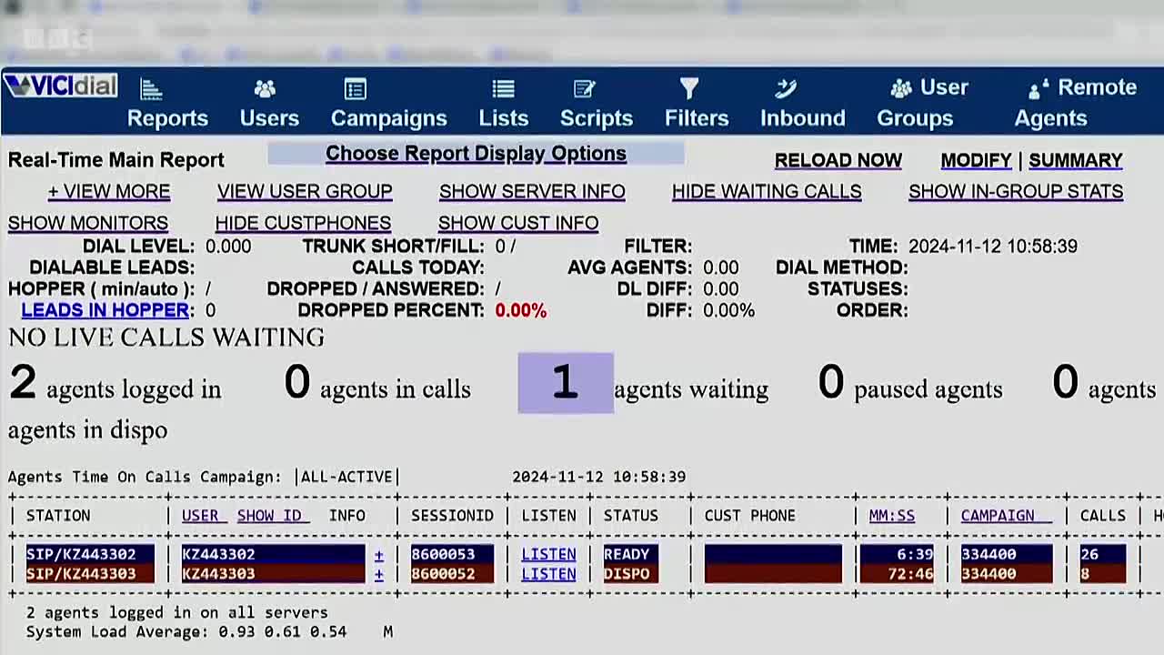Viewport: 1164px width, 655px height.
Task: Open Choose Report Display Options
Action: click(x=476, y=153)
